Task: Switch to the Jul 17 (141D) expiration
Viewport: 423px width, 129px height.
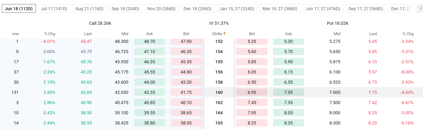Action: point(54,9)
